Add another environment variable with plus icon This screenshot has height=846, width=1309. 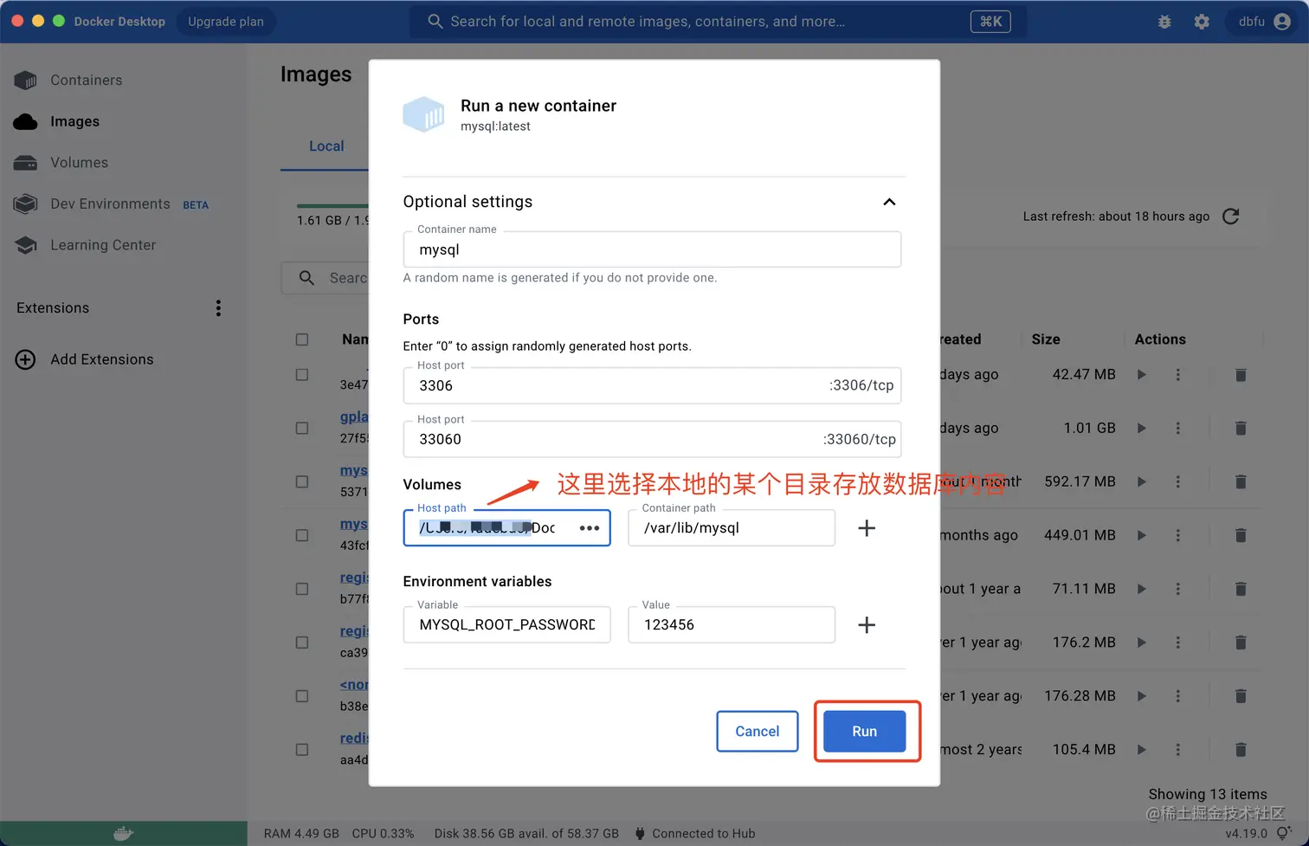pos(867,625)
